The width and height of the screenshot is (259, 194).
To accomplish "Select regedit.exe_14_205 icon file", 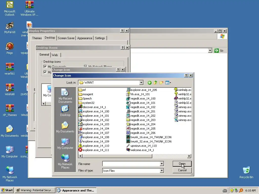I will tap(141, 129).
